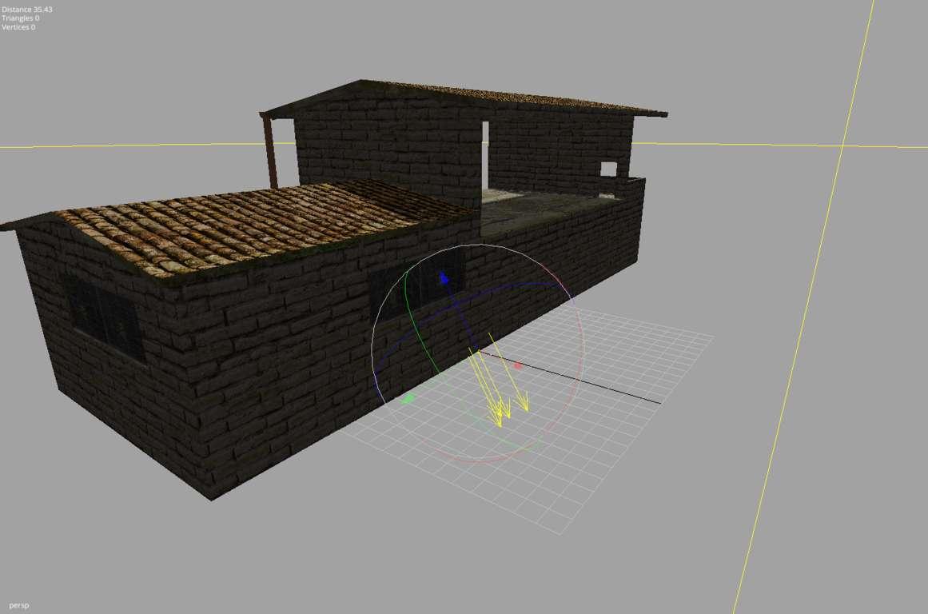Click the red axis handle of gizmo

click(x=518, y=365)
